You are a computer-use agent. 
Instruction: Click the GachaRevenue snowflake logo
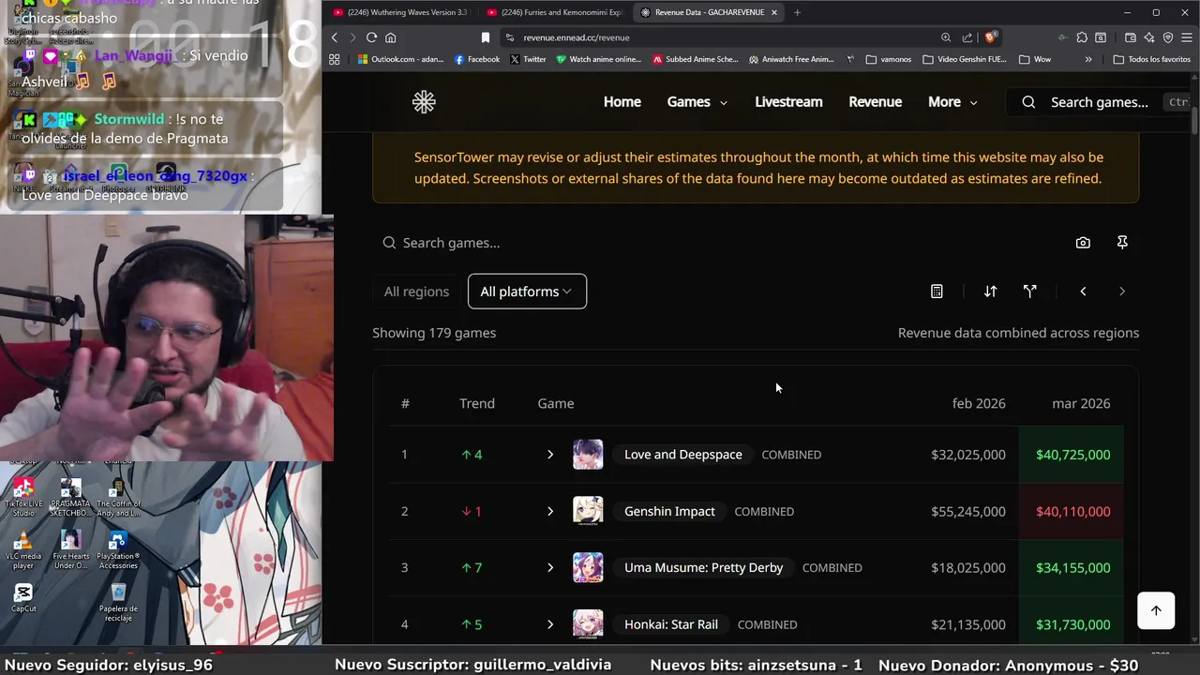tap(424, 102)
